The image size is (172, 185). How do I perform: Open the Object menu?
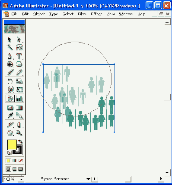[x=39, y=14]
